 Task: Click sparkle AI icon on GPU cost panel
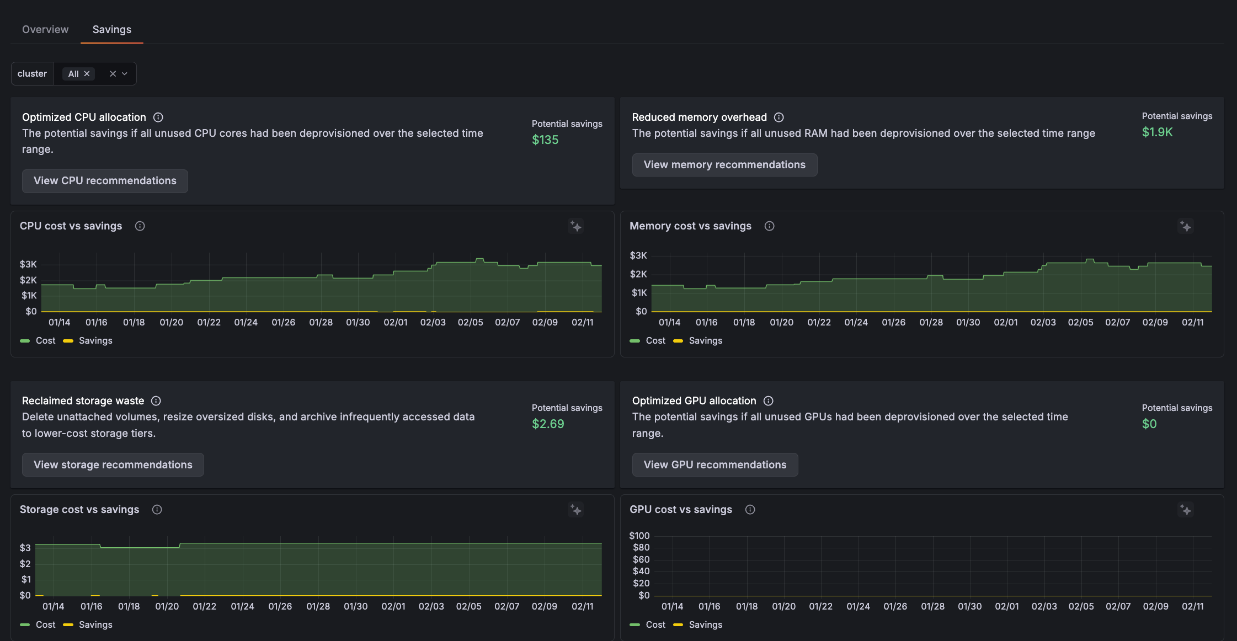point(1185,510)
